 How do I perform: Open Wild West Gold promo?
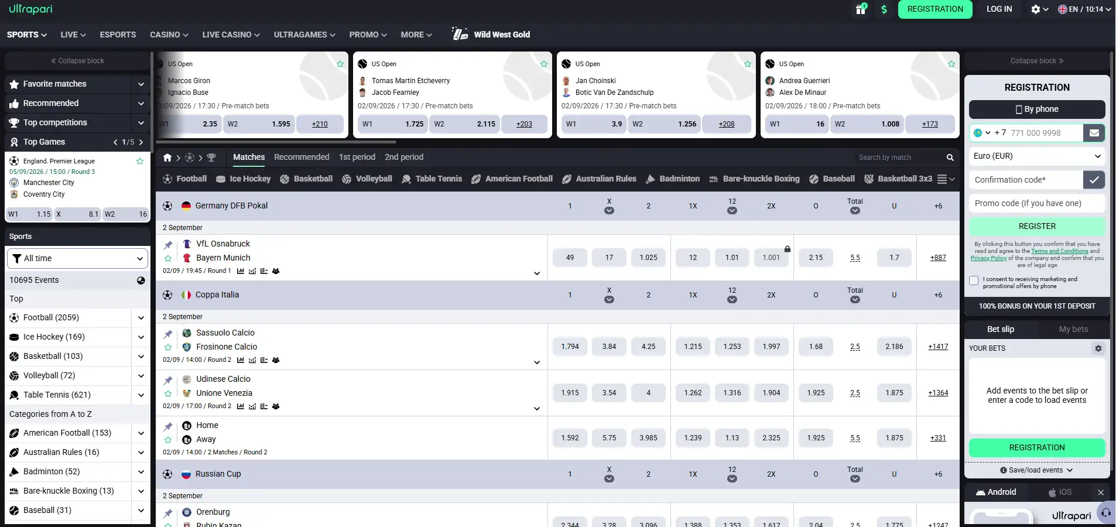pyautogui.click(x=491, y=35)
